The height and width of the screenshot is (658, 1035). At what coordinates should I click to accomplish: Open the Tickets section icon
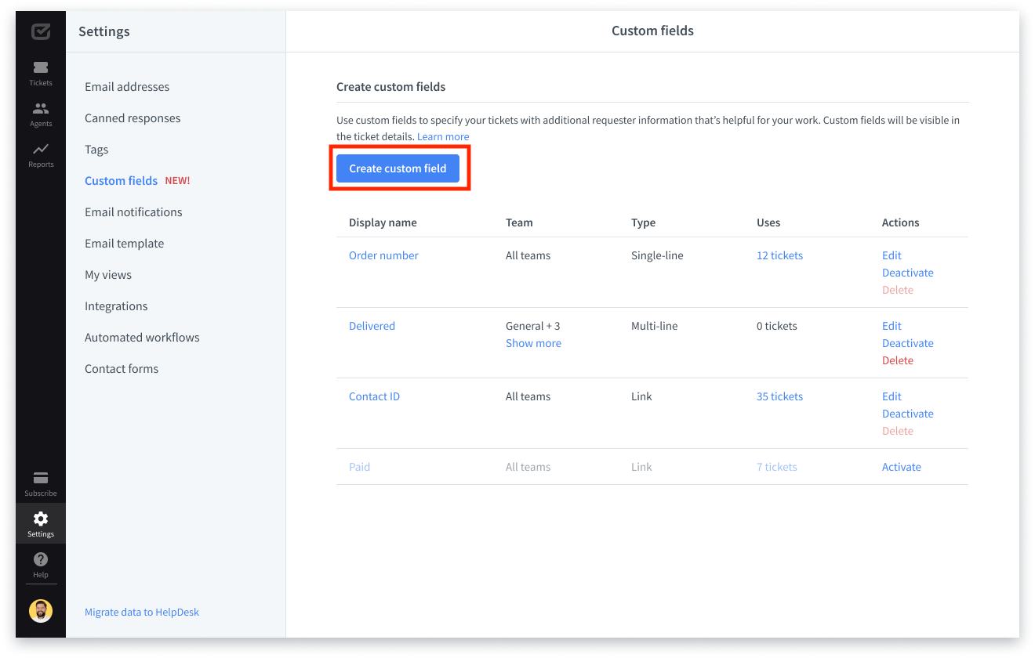tap(41, 68)
